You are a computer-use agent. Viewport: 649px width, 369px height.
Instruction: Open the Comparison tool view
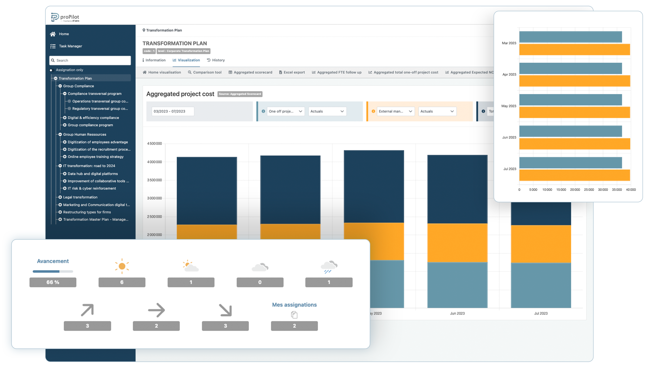205,72
